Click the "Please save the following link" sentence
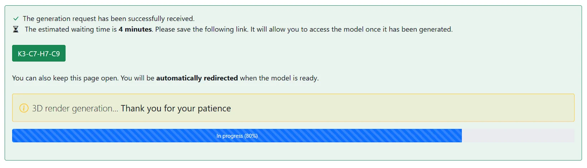The image size is (587, 168). click(x=202, y=29)
